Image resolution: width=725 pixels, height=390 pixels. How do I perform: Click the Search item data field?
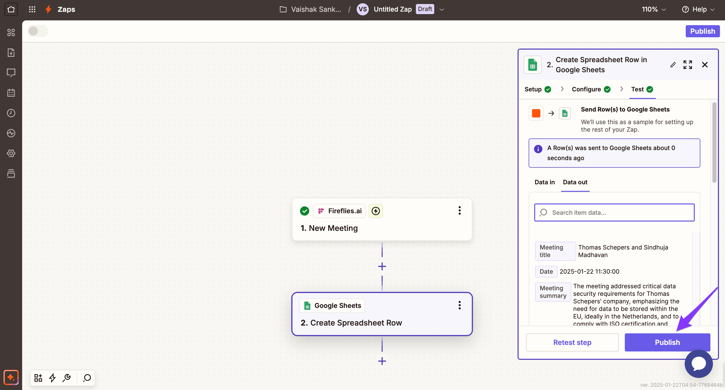pyautogui.click(x=614, y=212)
